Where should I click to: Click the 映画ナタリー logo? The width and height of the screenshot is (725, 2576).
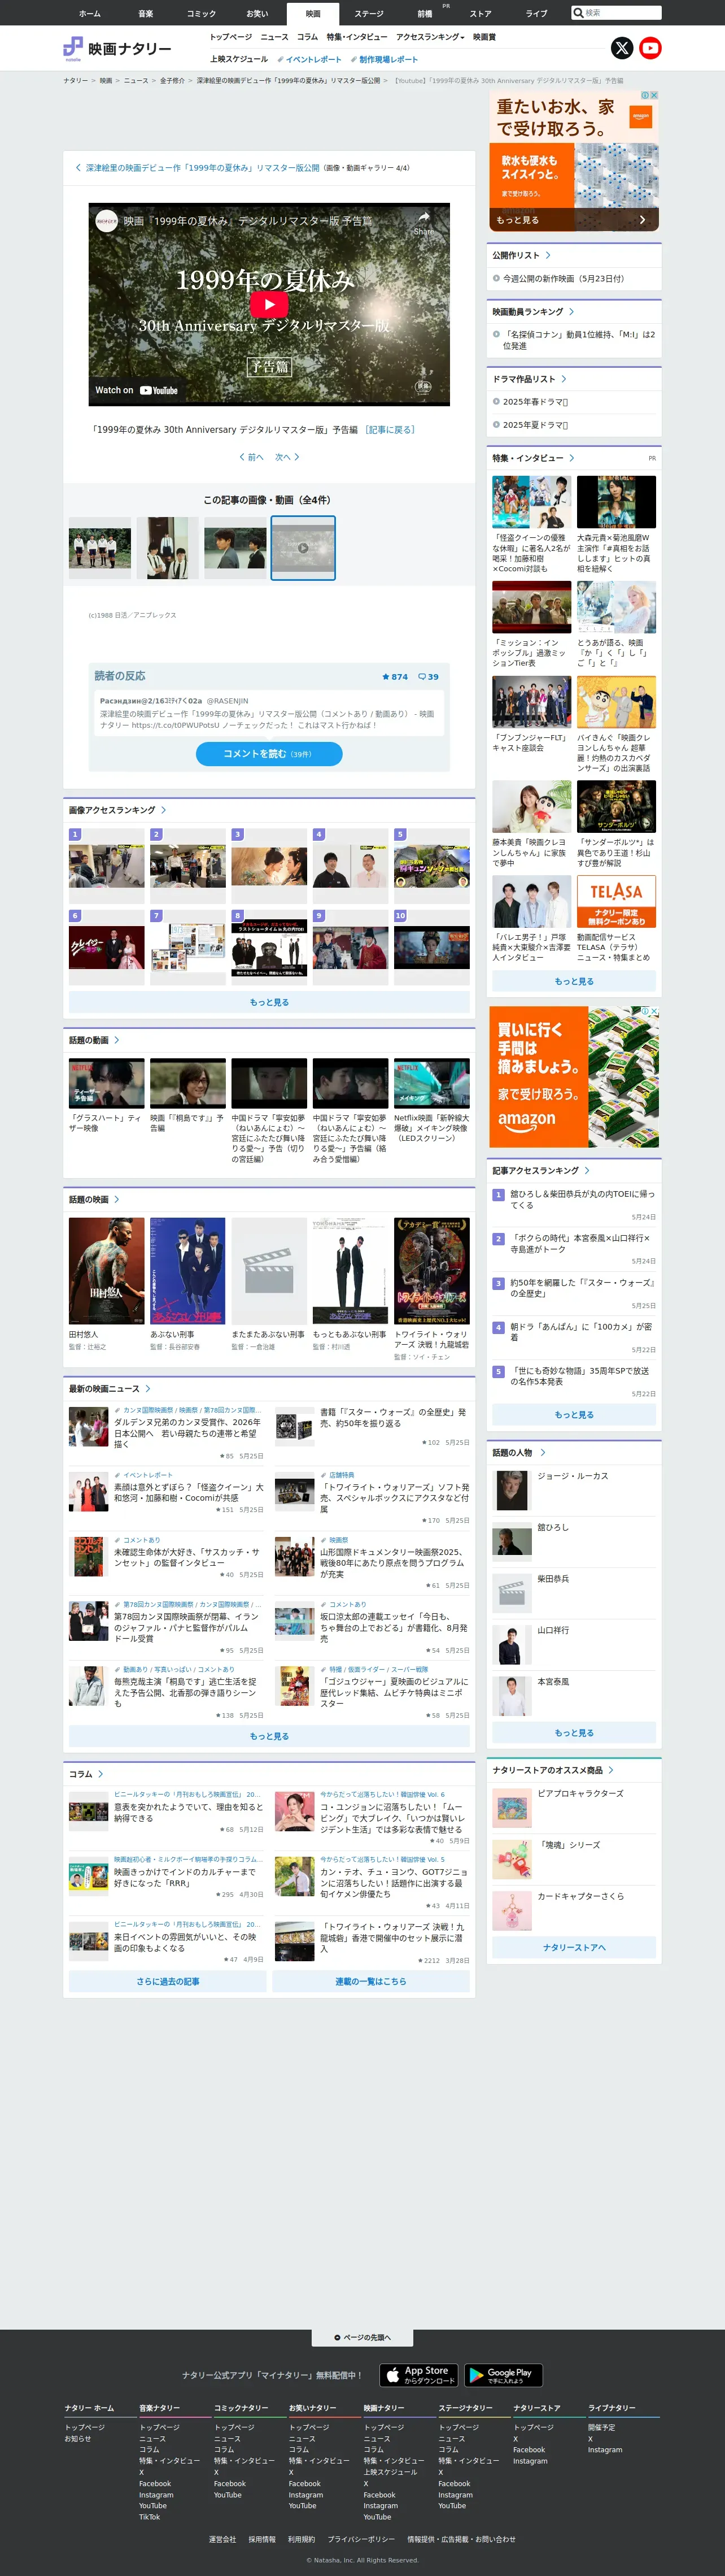point(118,48)
